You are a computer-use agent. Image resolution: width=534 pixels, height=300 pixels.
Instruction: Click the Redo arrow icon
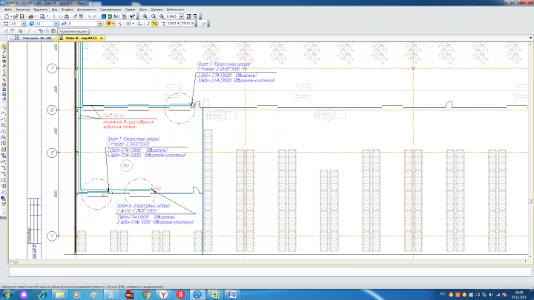pyautogui.click(x=96, y=16)
